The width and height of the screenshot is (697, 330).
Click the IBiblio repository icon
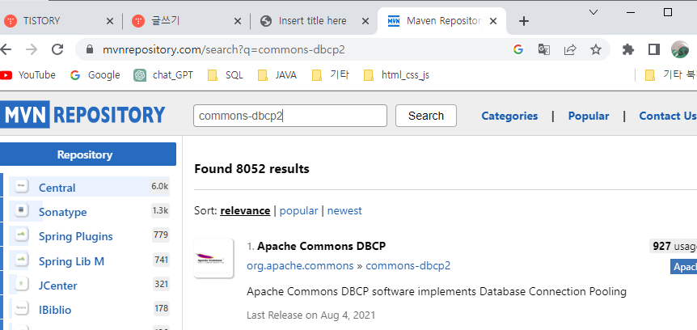pyautogui.click(x=21, y=308)
